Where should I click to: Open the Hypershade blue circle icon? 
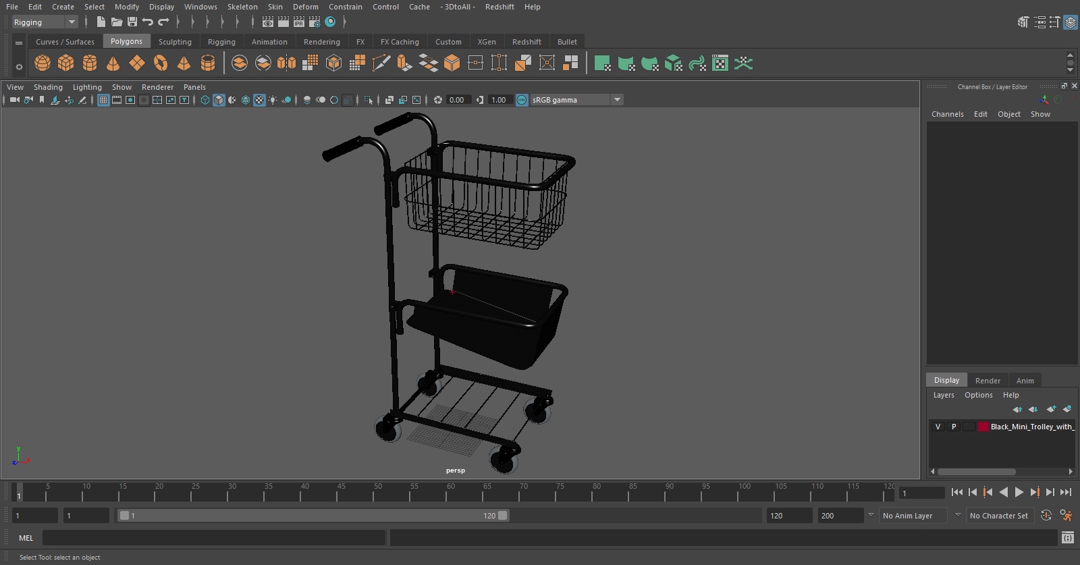coord(330,22)
